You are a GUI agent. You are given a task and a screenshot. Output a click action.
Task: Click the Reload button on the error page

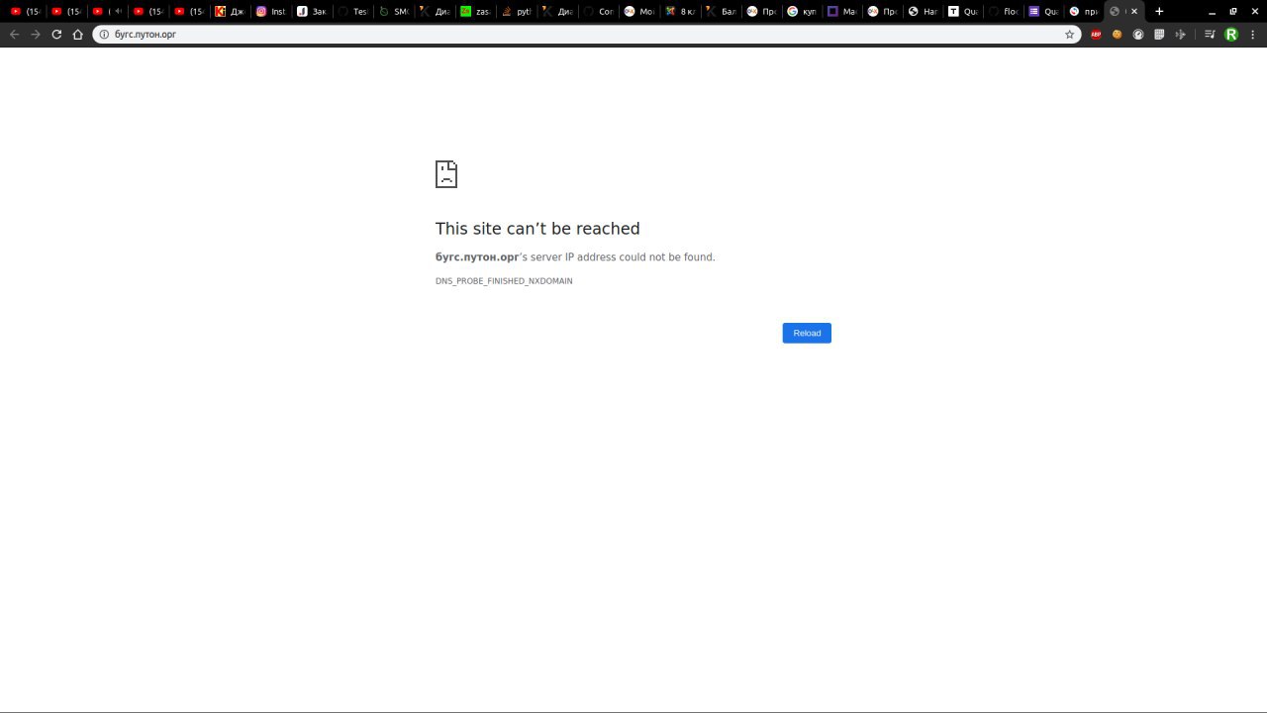point(807,333)
